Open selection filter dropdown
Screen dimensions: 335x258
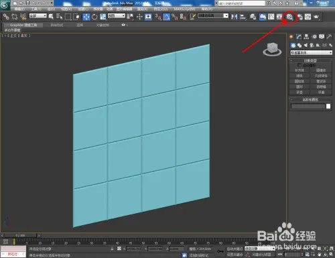coord(38,16)
